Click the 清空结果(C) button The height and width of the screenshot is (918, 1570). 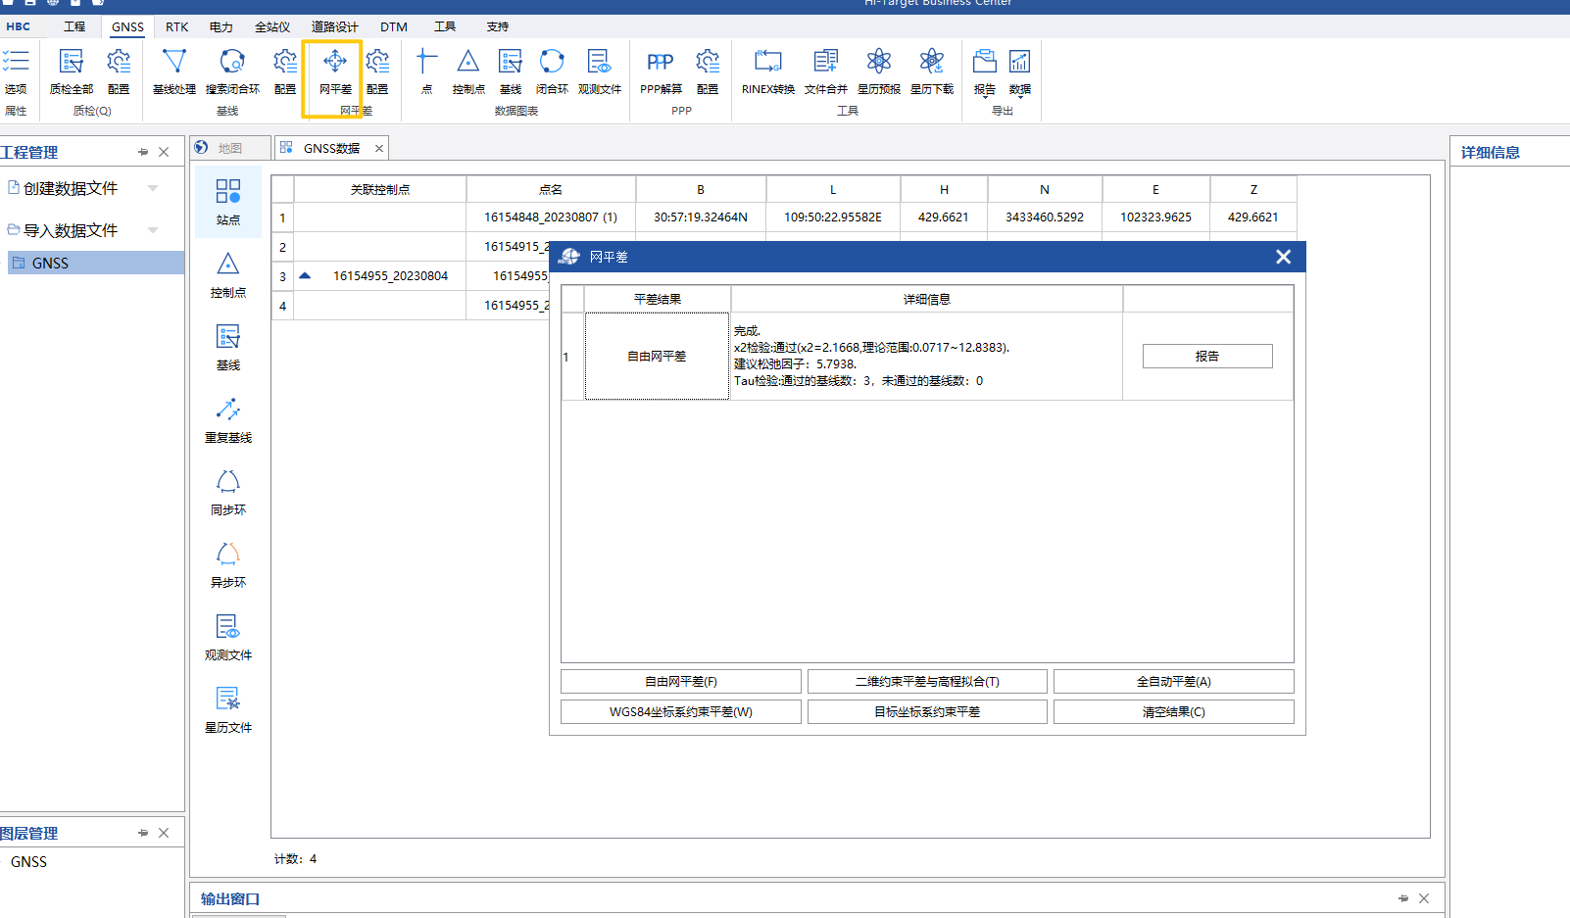pyautogui.click(x=1173, y=712)
